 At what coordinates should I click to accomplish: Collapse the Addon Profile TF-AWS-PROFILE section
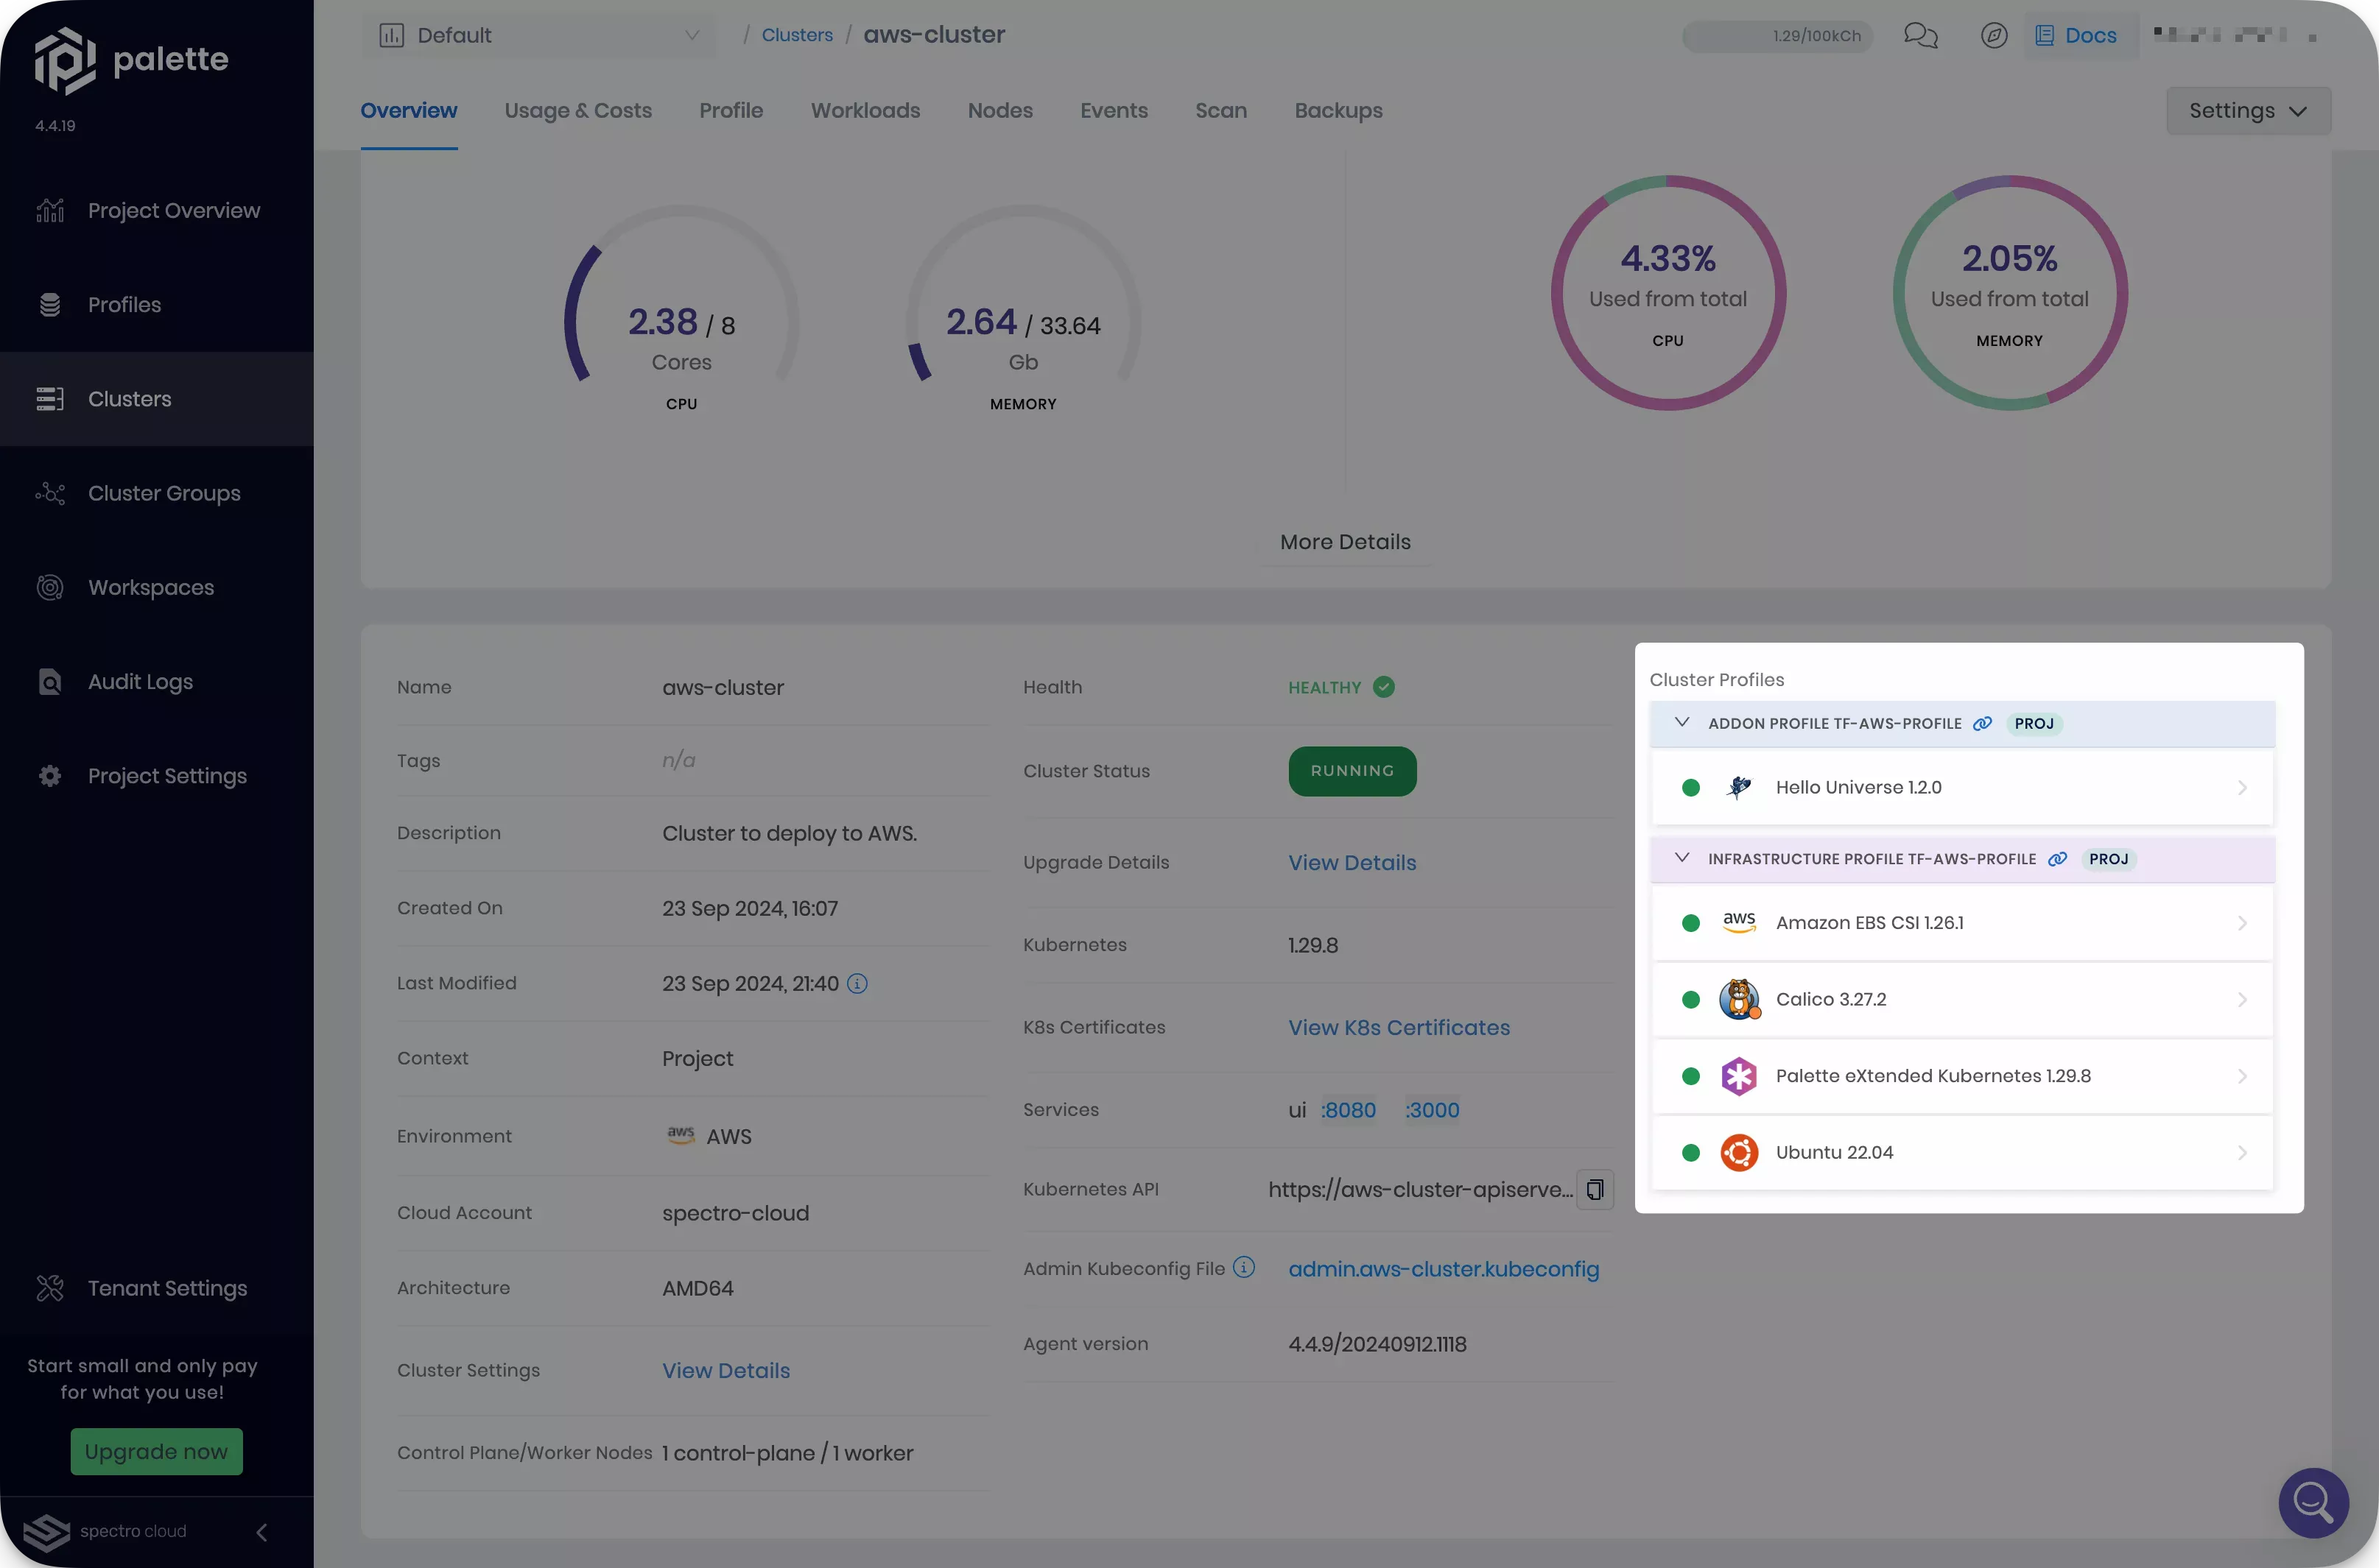click(1682, 722)
